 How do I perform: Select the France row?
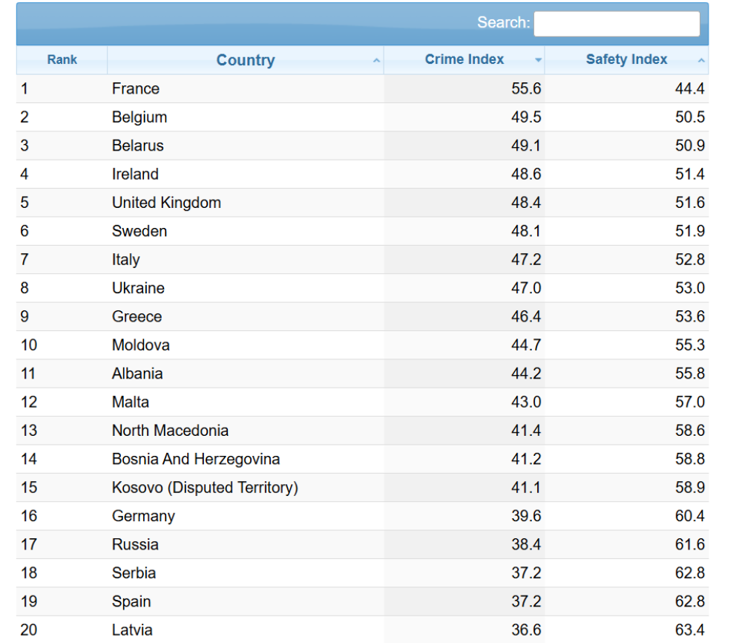pos(363,88)
